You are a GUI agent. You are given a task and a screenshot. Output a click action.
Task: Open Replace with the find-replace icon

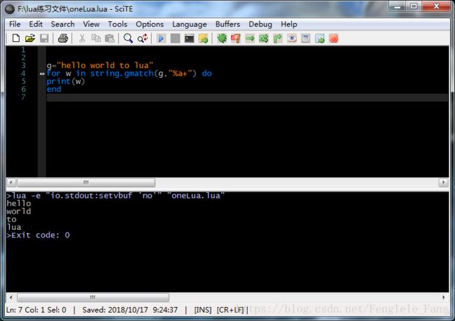click(x=143, y=39)
